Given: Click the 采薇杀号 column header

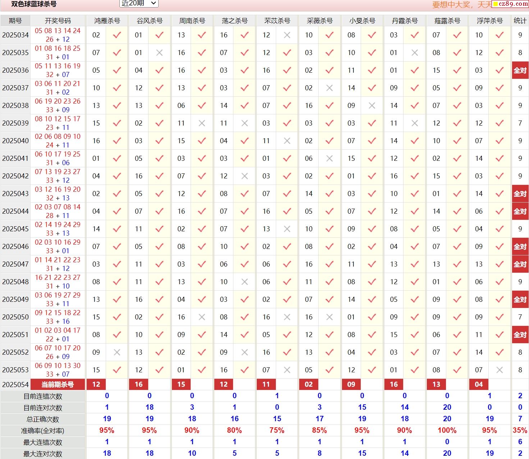Looking at the screenshot, I should (x=320, y=21).
